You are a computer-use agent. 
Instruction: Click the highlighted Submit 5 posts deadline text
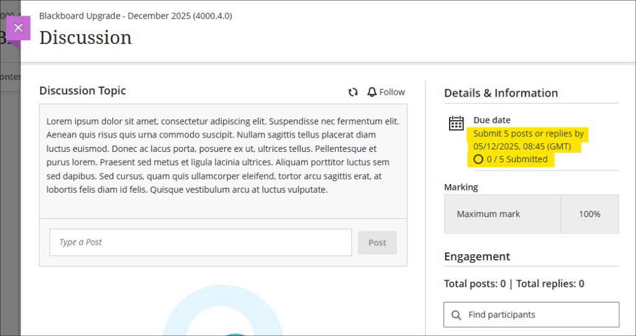point(528,140)
